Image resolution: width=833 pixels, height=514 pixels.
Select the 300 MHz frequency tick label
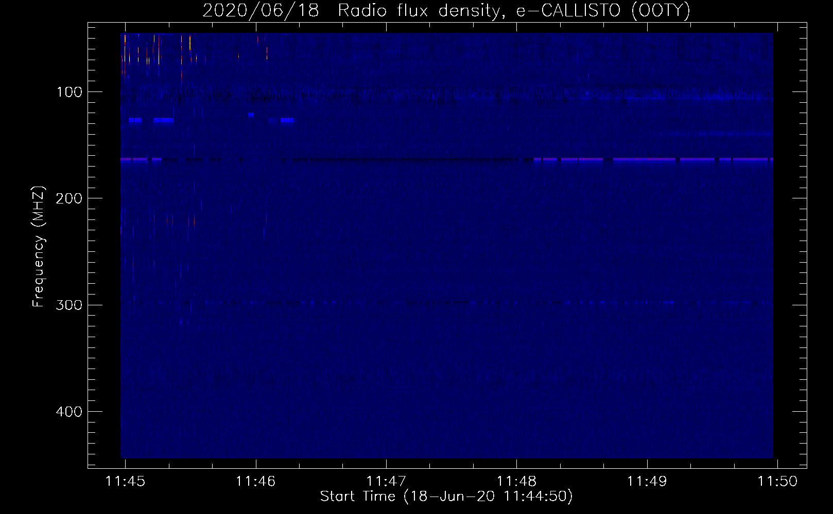[x=68, y=305]
